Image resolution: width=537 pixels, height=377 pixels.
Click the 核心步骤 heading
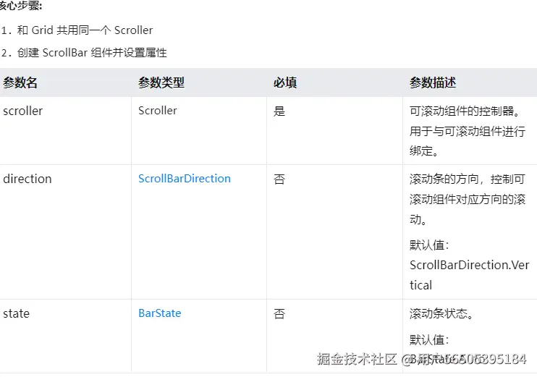pyautogui.click(x=20, y=7)
